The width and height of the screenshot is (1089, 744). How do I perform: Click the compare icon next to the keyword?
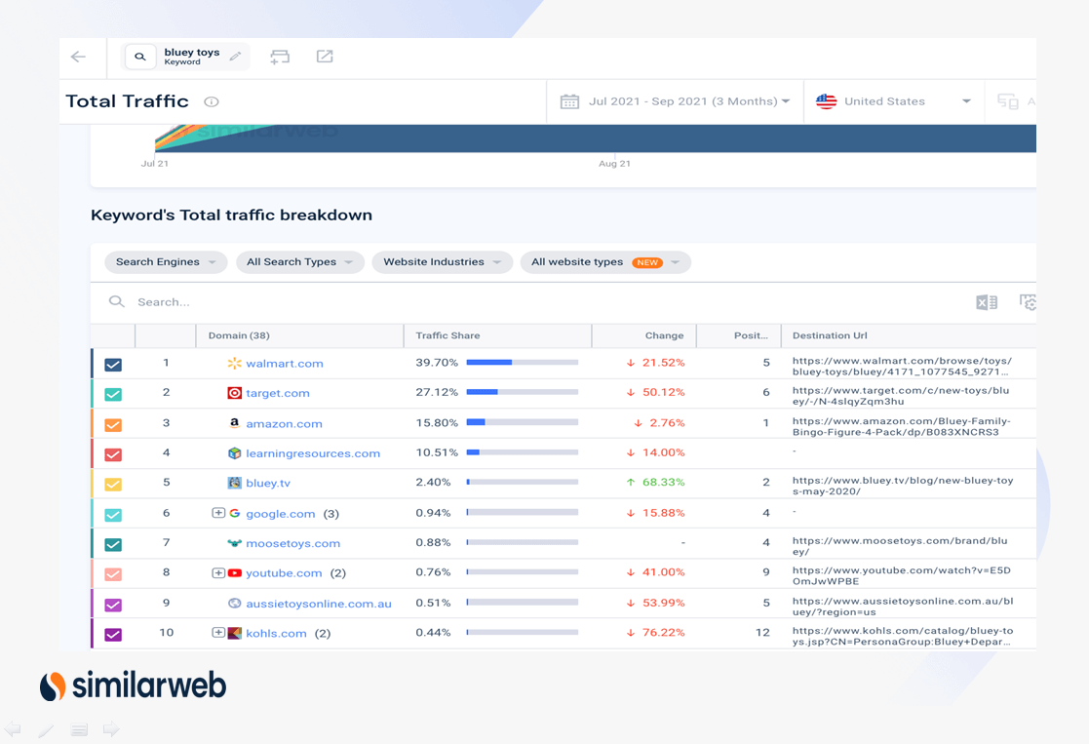pos(281,57)
